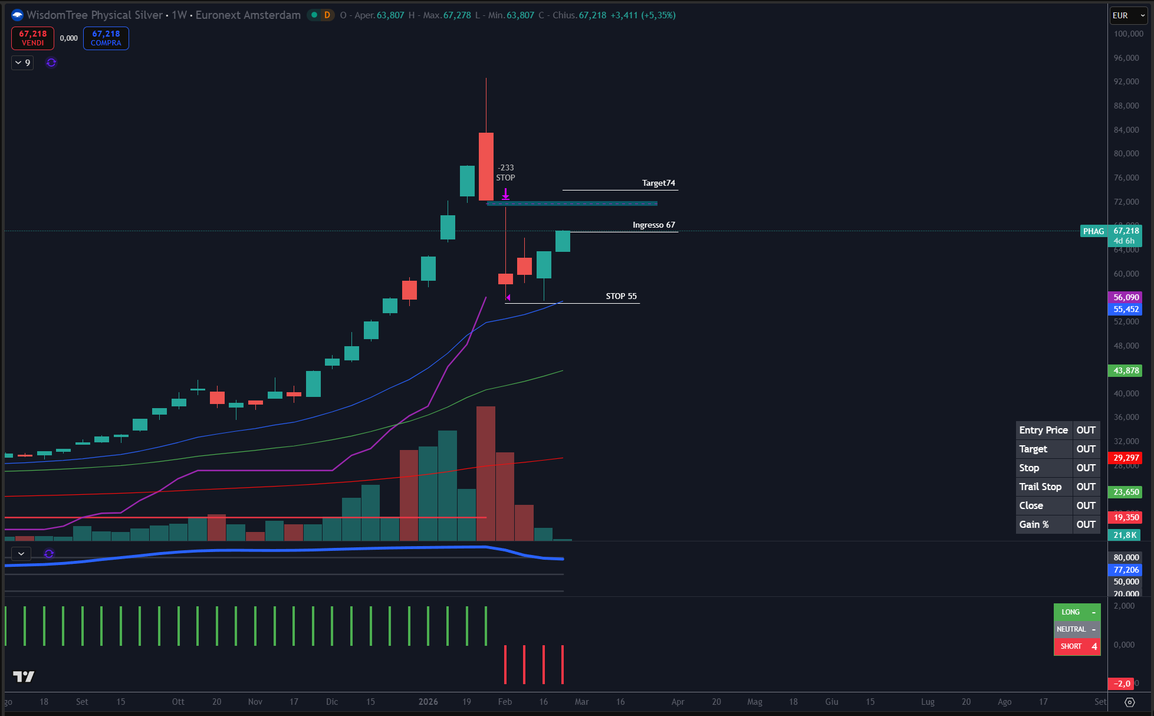Click the small magenta triangle near STOP 55
Screen dimensions: 1154x716
(x=508, y=297)
